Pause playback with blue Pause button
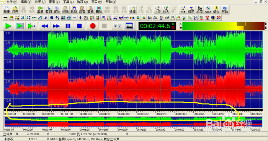 pos(68,26)
